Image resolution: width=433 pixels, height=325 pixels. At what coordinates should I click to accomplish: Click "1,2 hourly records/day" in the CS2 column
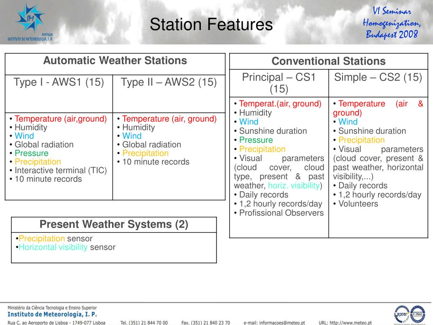380,195
